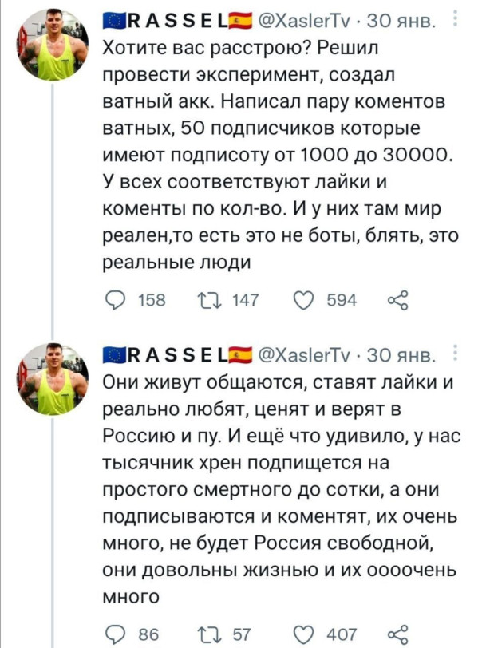Screen dimensions: 482x648
Task: Open profile picture on the first tweet
Action: tap(53, 52)
